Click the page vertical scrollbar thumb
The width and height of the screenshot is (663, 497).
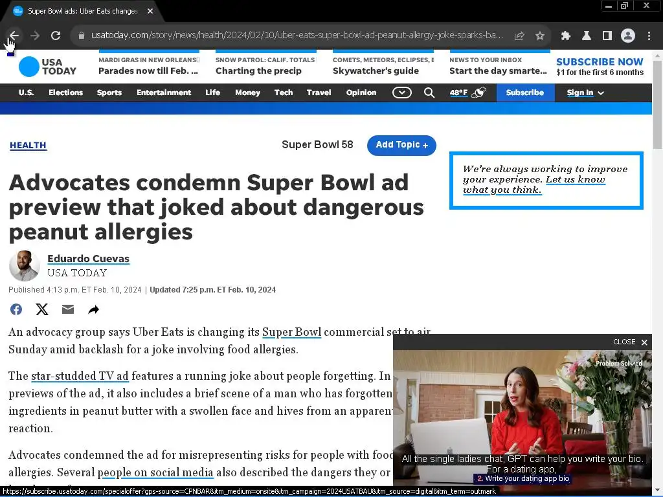click(x=658, y=104)
